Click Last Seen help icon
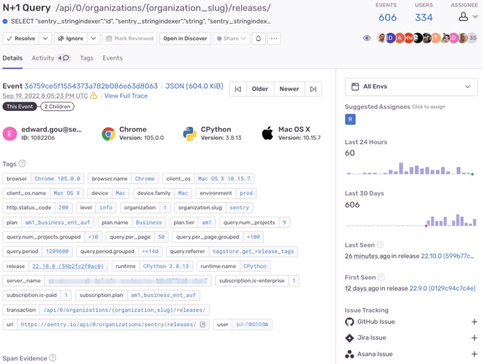This screenshot has height=364, width=483. tap(380, 245)
